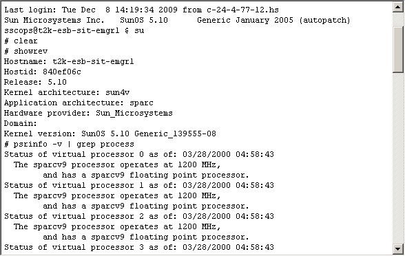Viewport: 405px width, 256px height.
Task: Click the 'su' command at shell prompt
Action: [x=139, y=31]
